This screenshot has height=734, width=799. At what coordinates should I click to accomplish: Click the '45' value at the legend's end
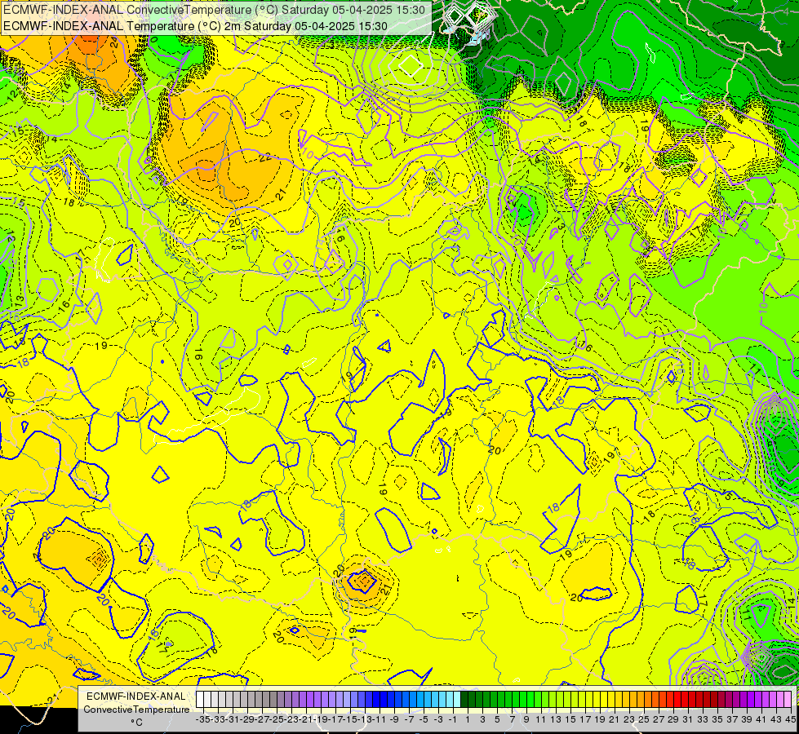tap(790, 719)
